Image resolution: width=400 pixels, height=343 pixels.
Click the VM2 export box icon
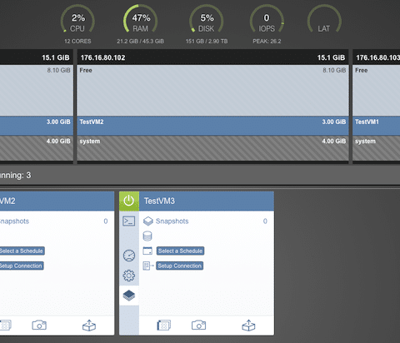pyautogui.click(x=89, y=326)
